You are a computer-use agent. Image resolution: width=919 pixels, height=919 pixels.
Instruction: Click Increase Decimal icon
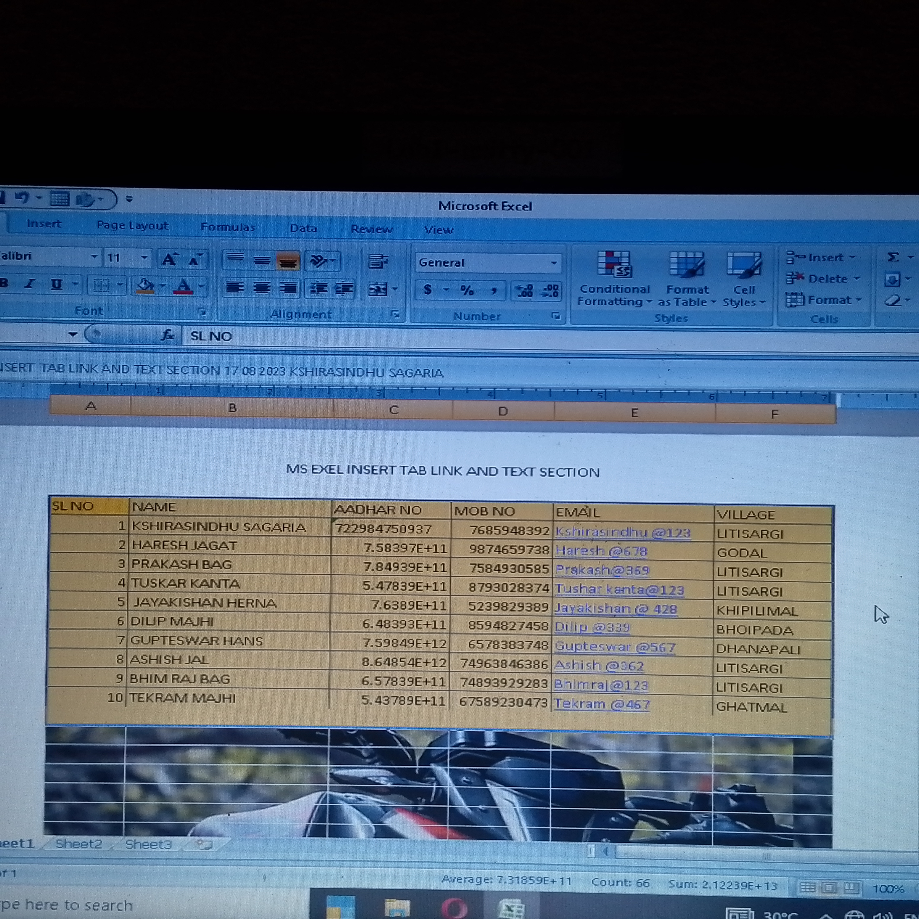525,291
